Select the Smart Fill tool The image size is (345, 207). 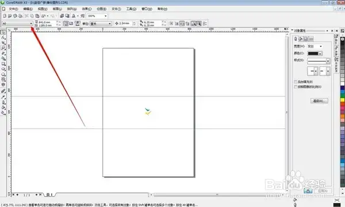3,58
